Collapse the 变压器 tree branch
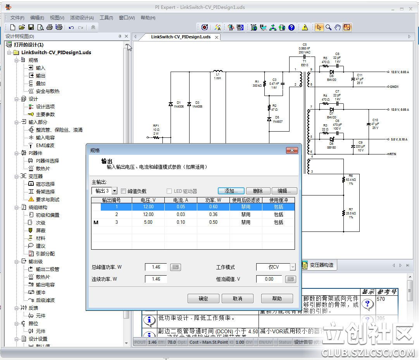The width and height of the screenshot is (419, 360). [17, 177]
